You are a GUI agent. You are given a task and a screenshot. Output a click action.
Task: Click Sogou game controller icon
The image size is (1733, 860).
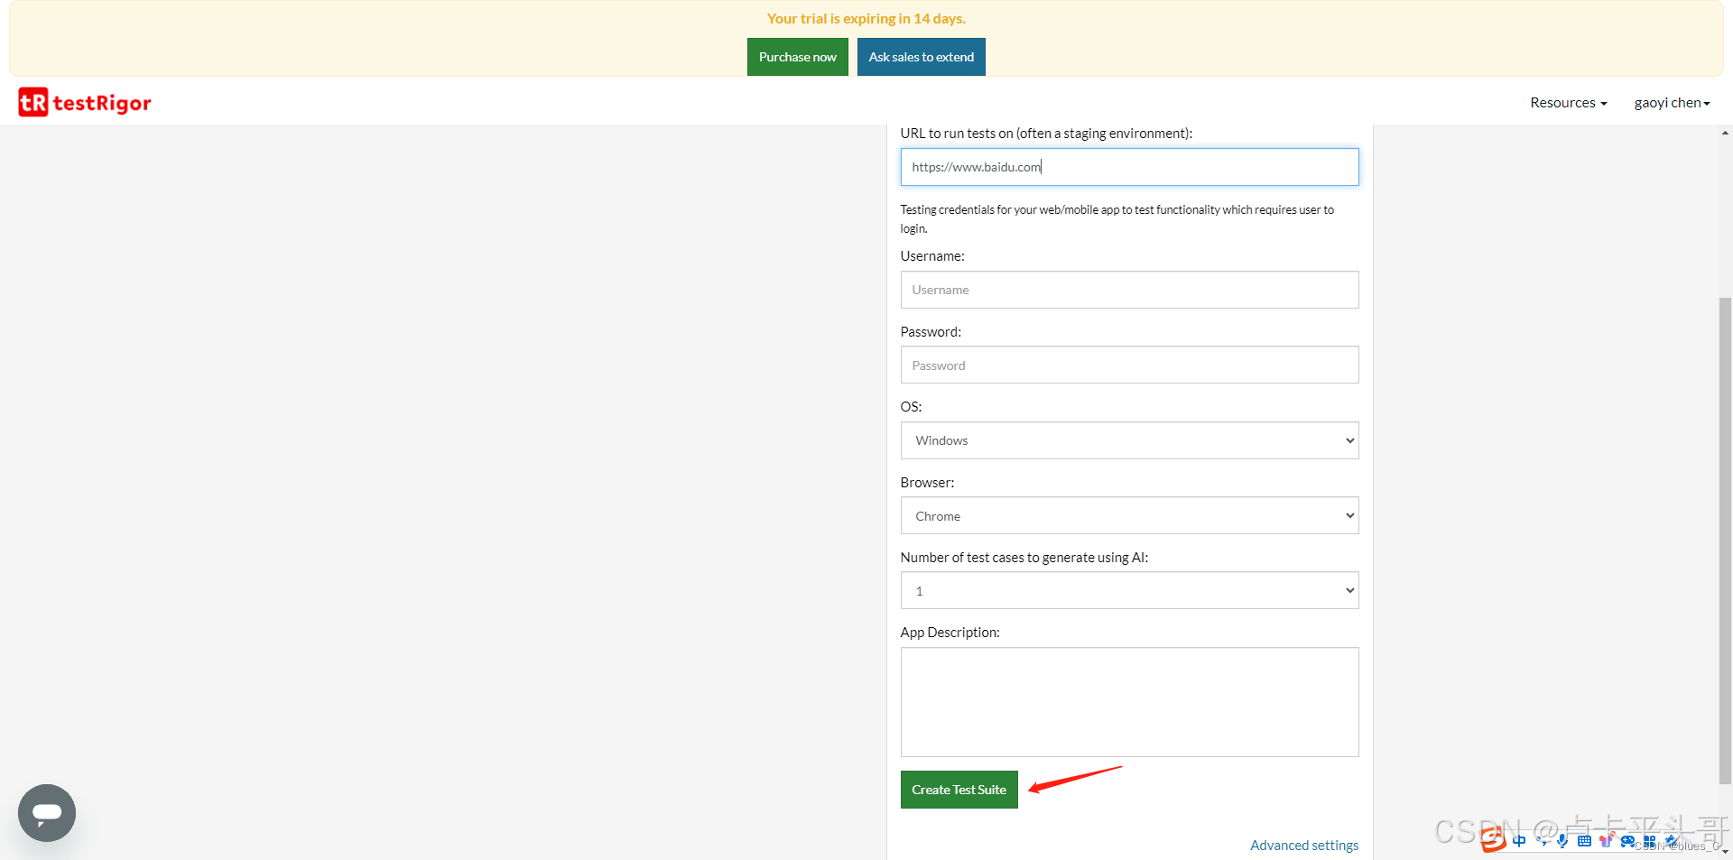point(1627,841)
